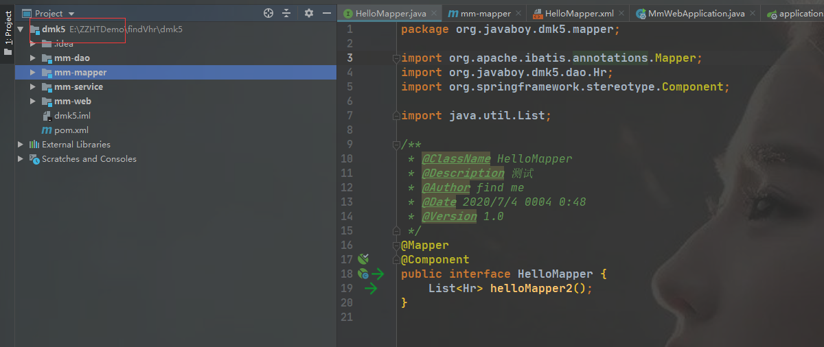Click the green arrow gutter icon on line 19

tap(371, 288)
